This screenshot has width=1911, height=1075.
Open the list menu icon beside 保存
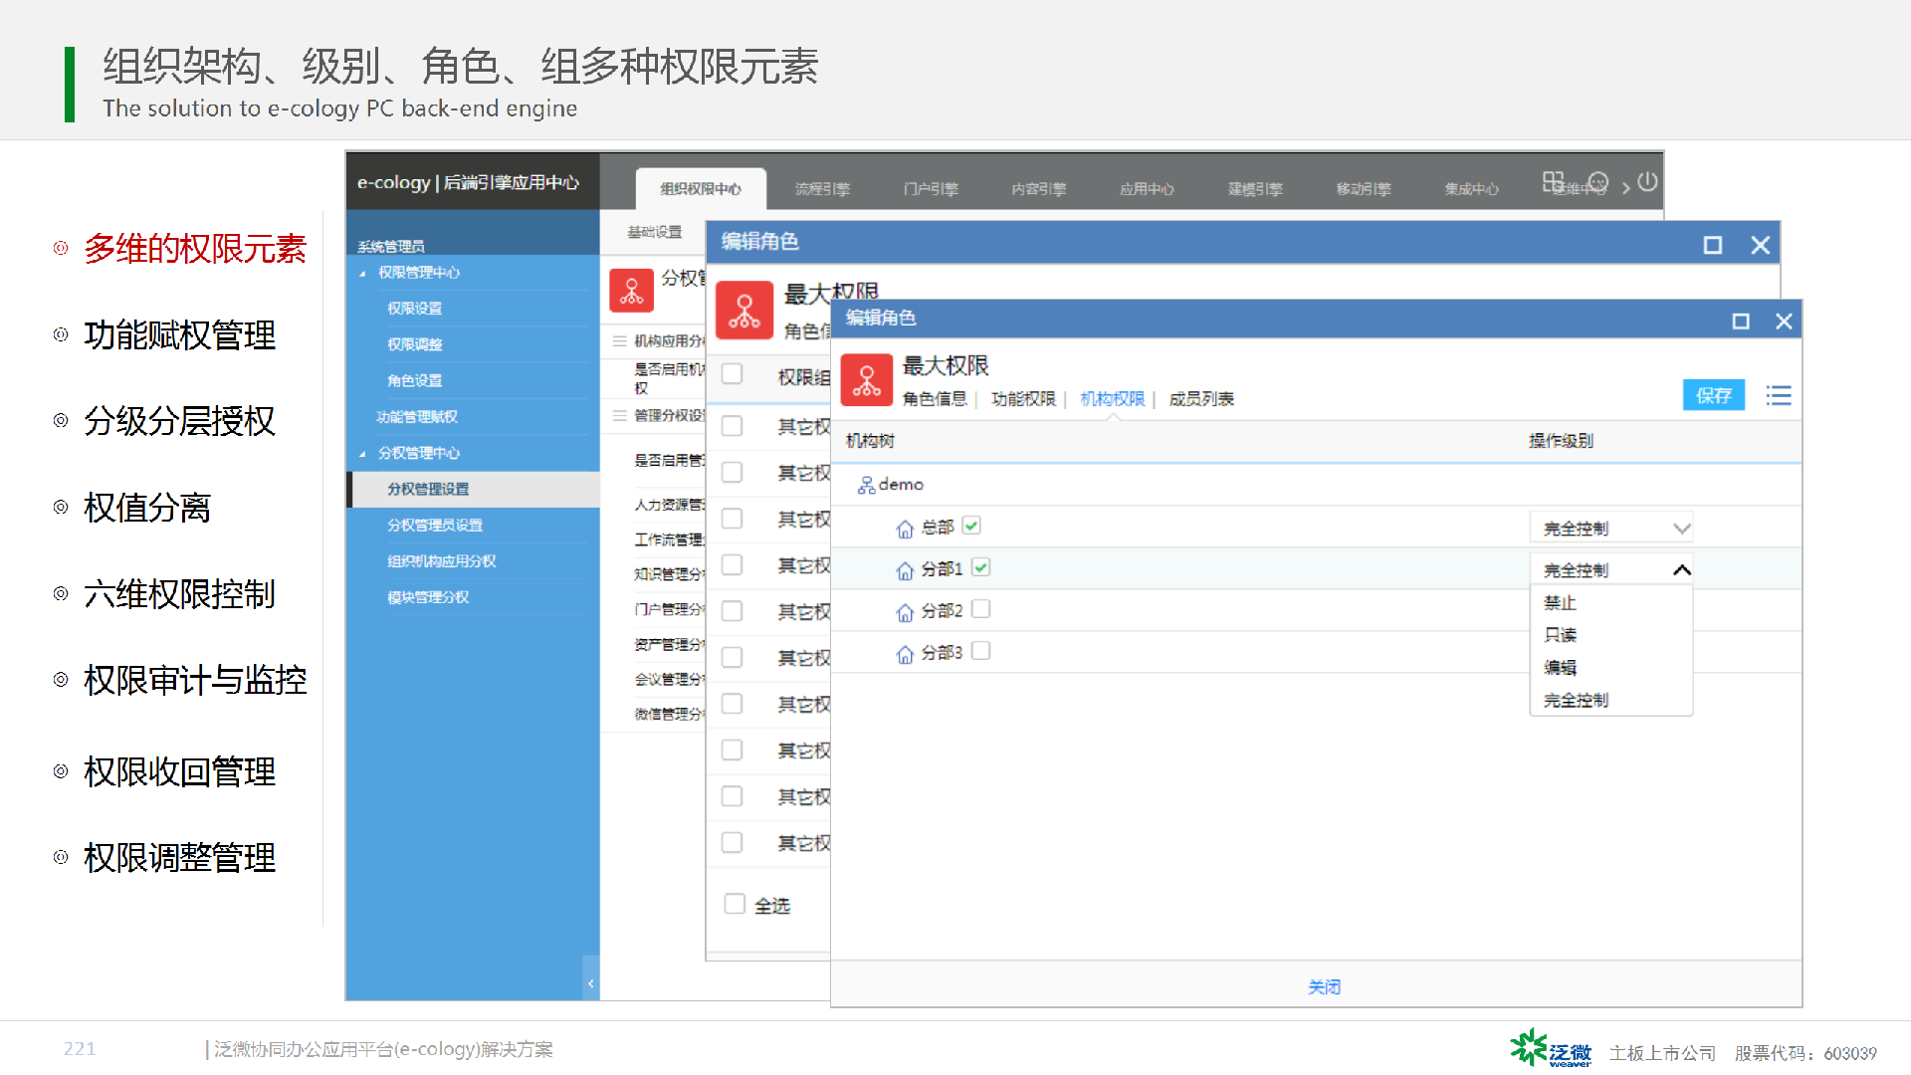coord(1779,395)
